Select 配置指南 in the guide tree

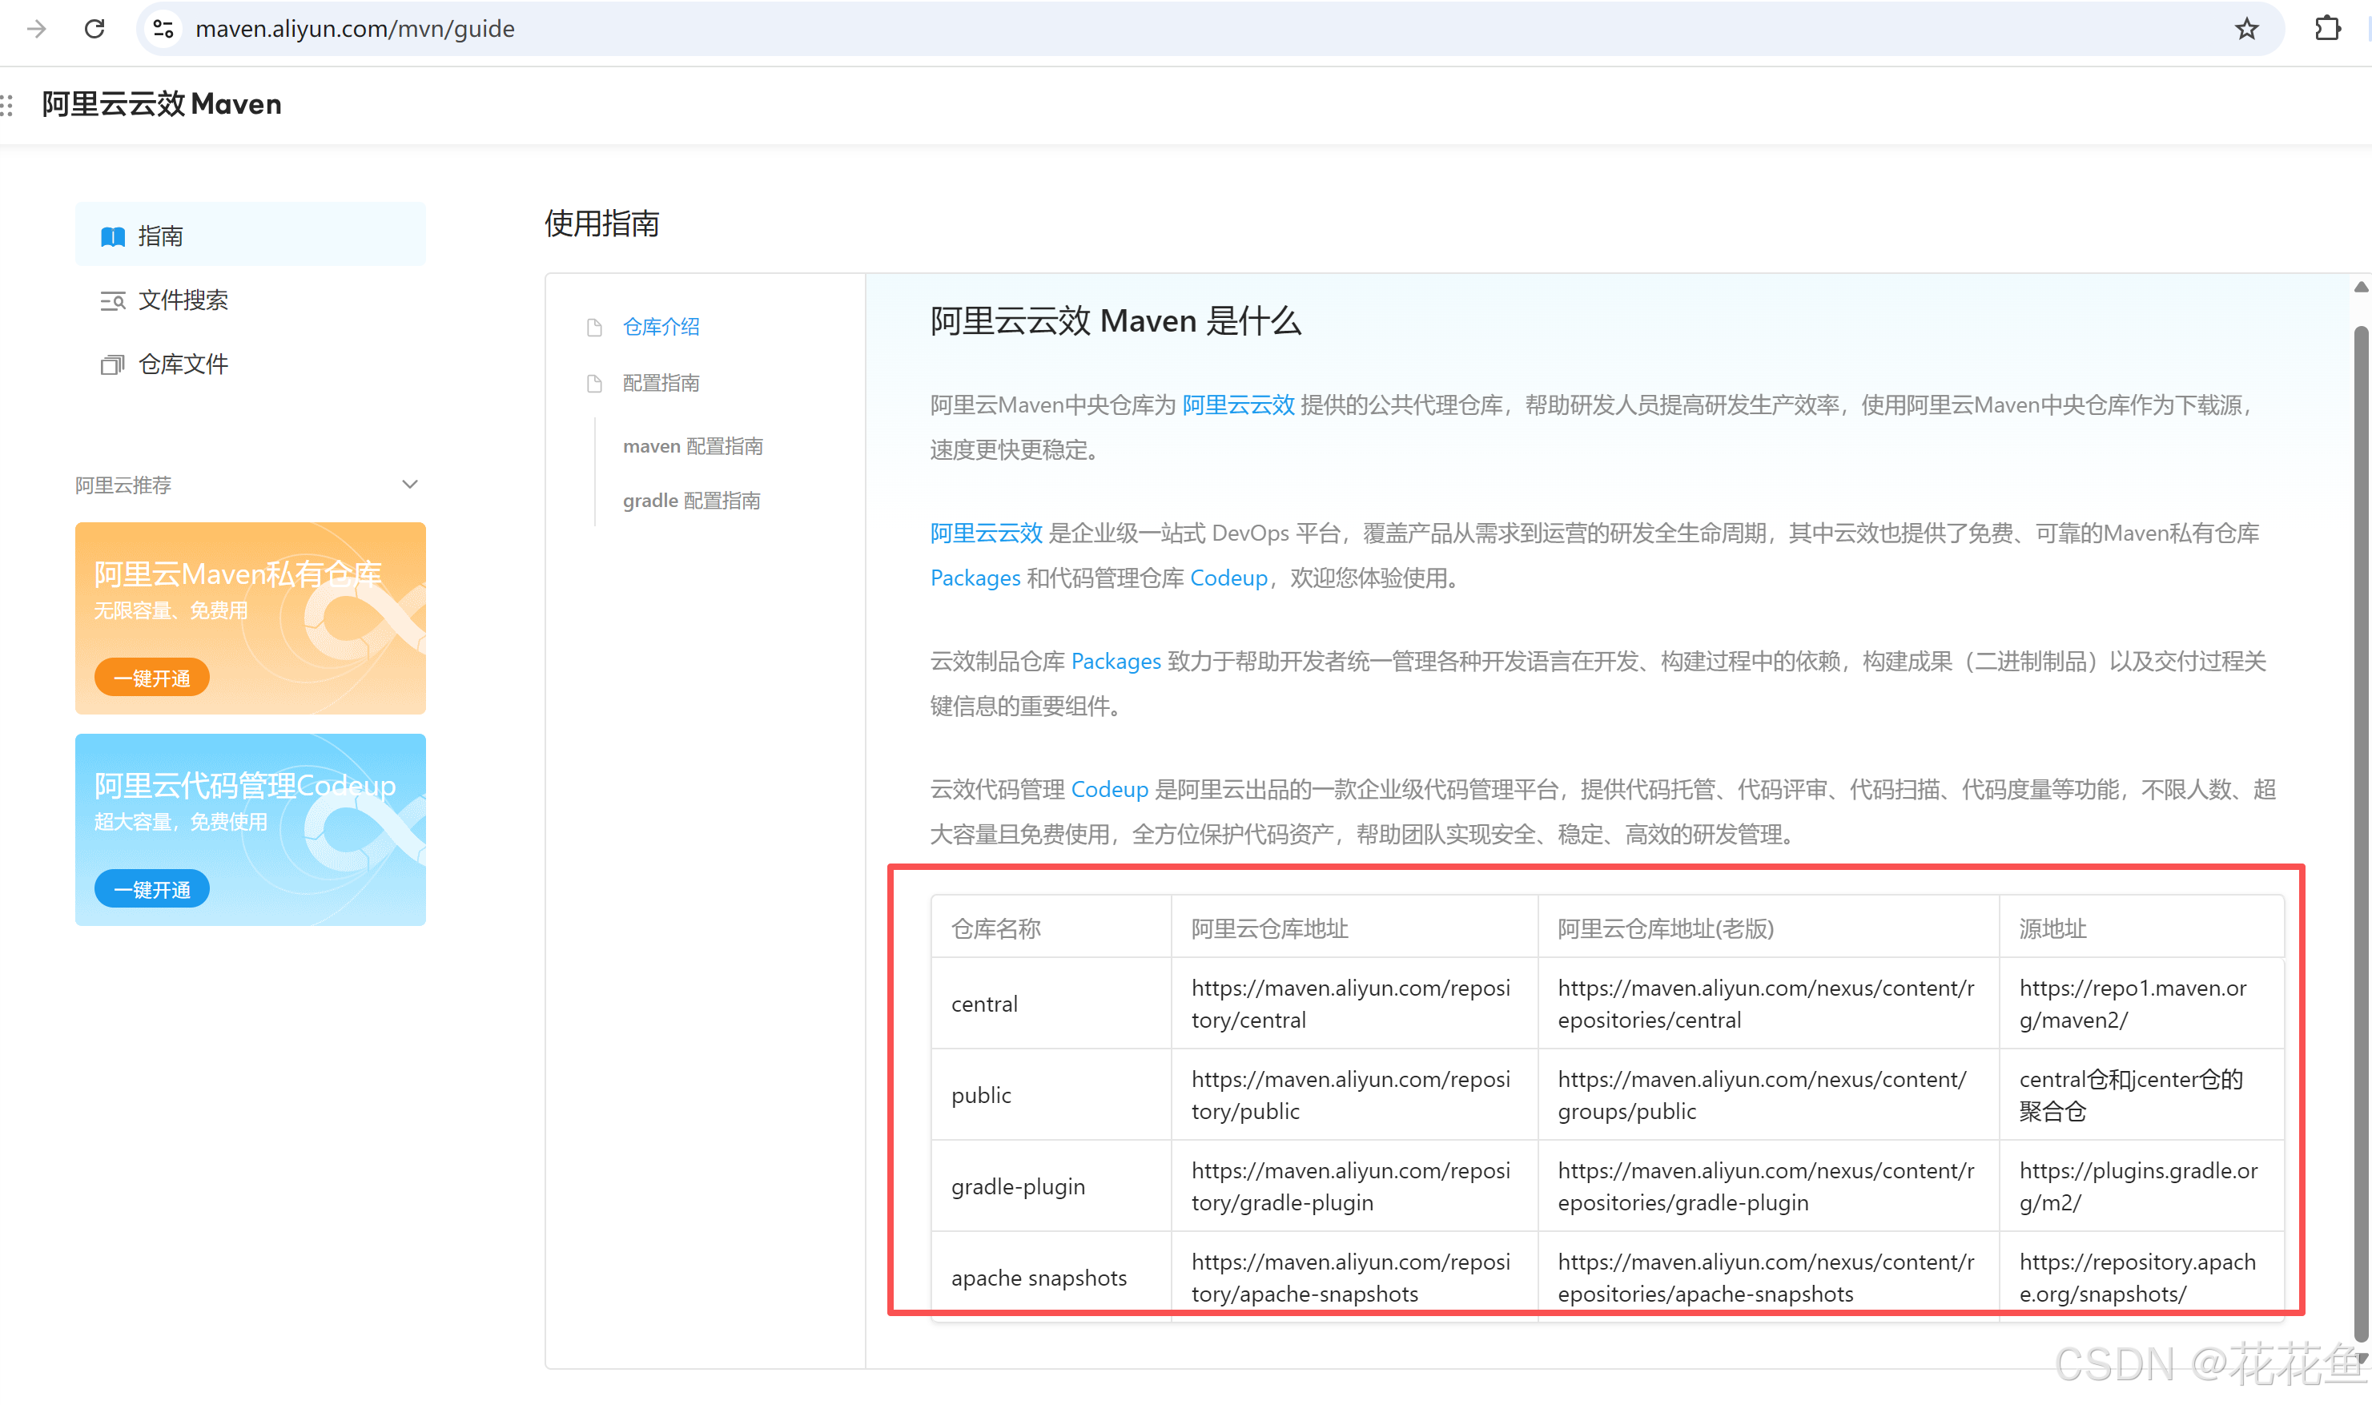[661, 383]
